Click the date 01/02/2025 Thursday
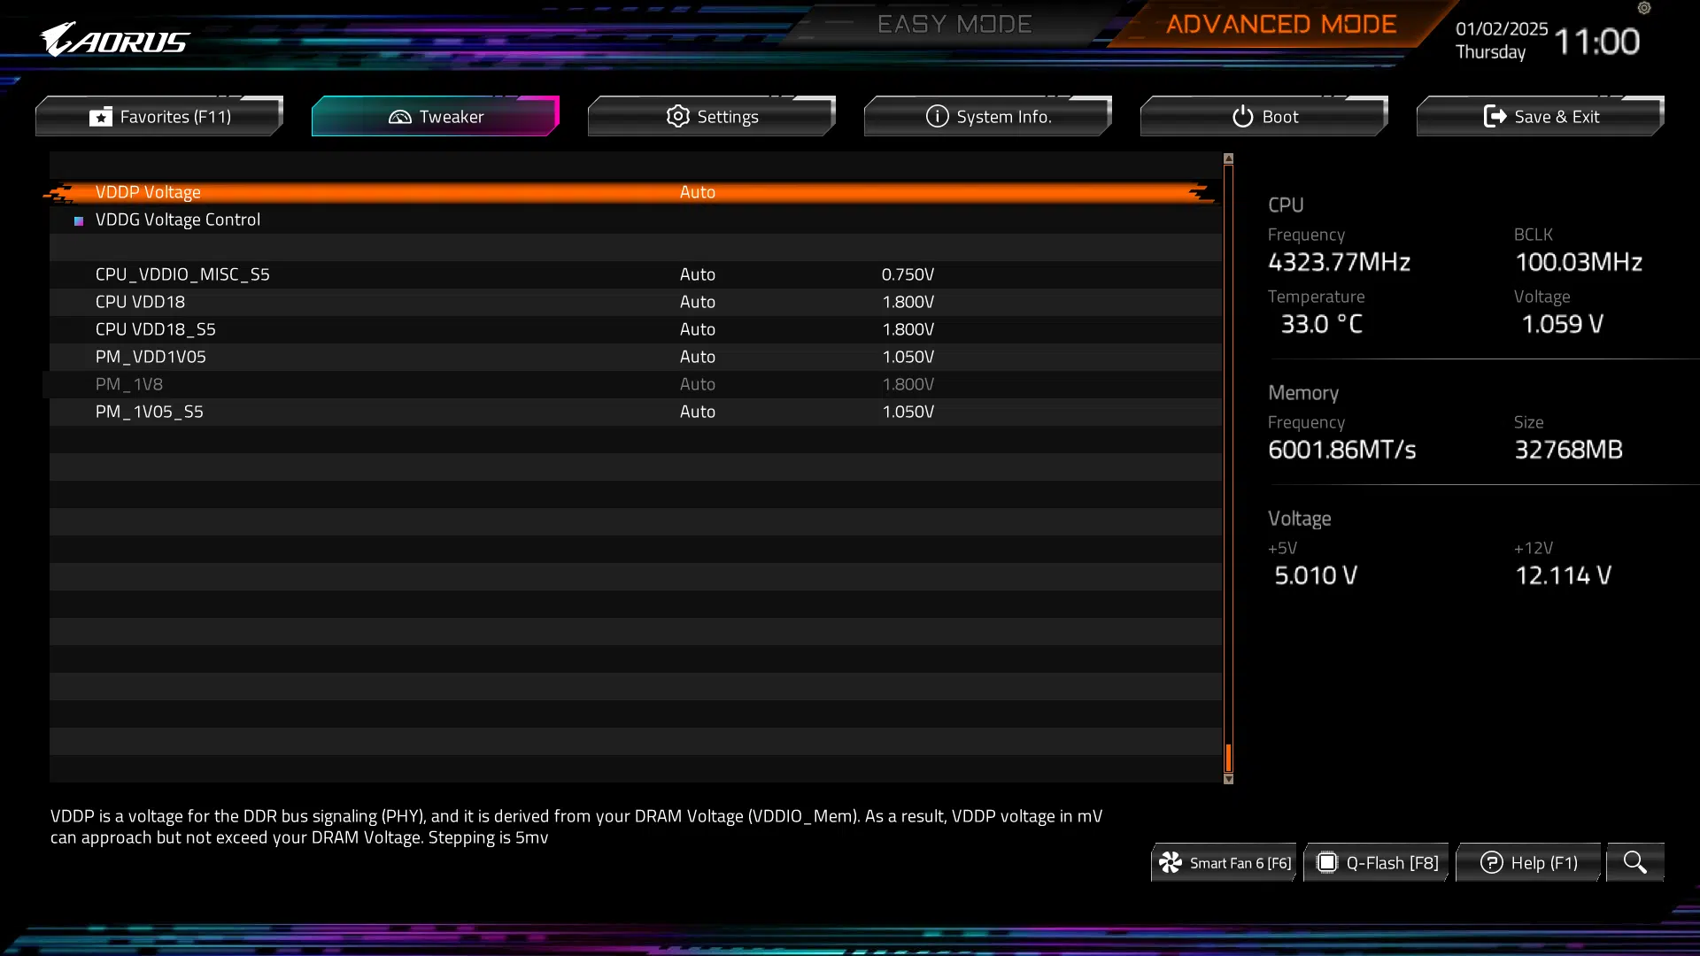 pyautogui.click(x=1502, y=40)
